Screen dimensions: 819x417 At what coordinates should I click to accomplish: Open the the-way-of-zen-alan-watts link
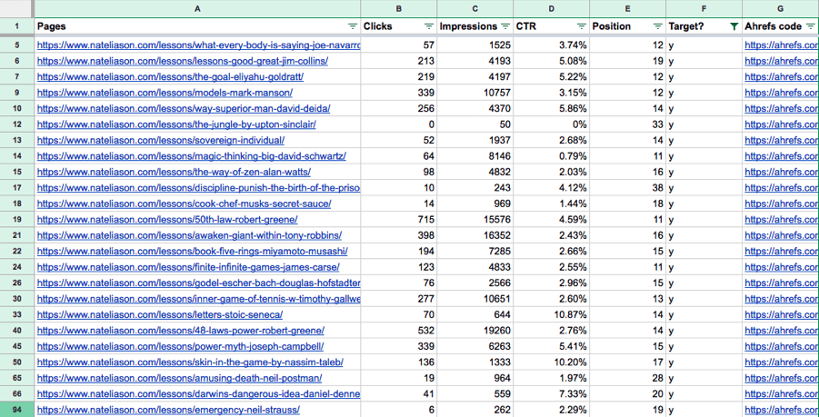174,172
